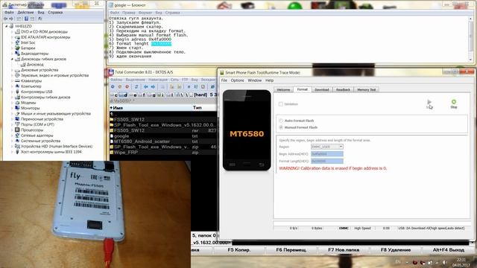Open Flash Tool Options menu
Screen dimensions: 477x268
[x=237, y=80]
